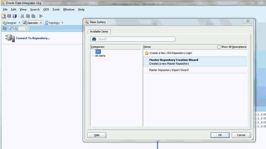Click the Operator filter funnel icon

click(10, 28)
